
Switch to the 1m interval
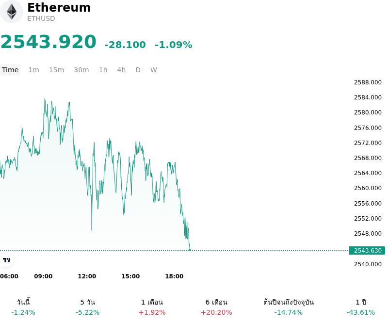(33, 70)
